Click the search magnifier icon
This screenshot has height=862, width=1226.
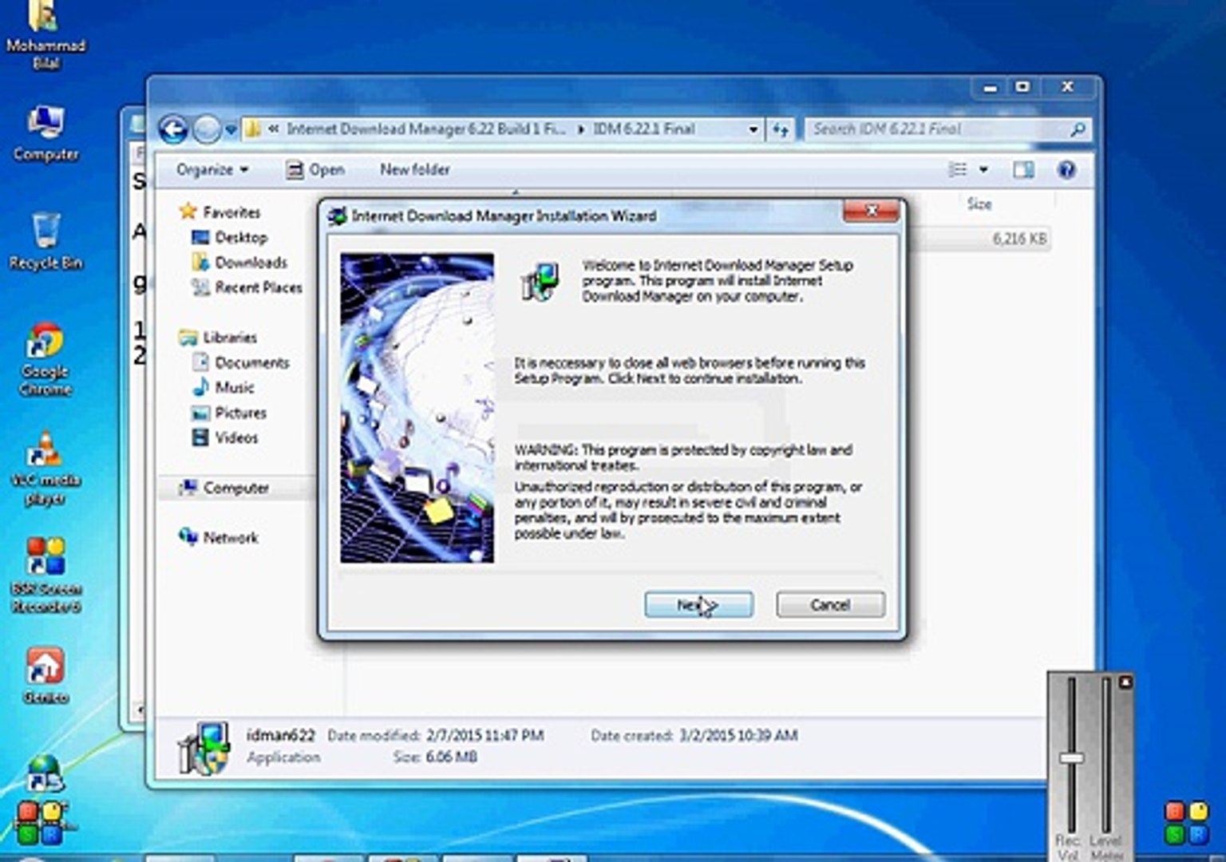[1078, 129]
